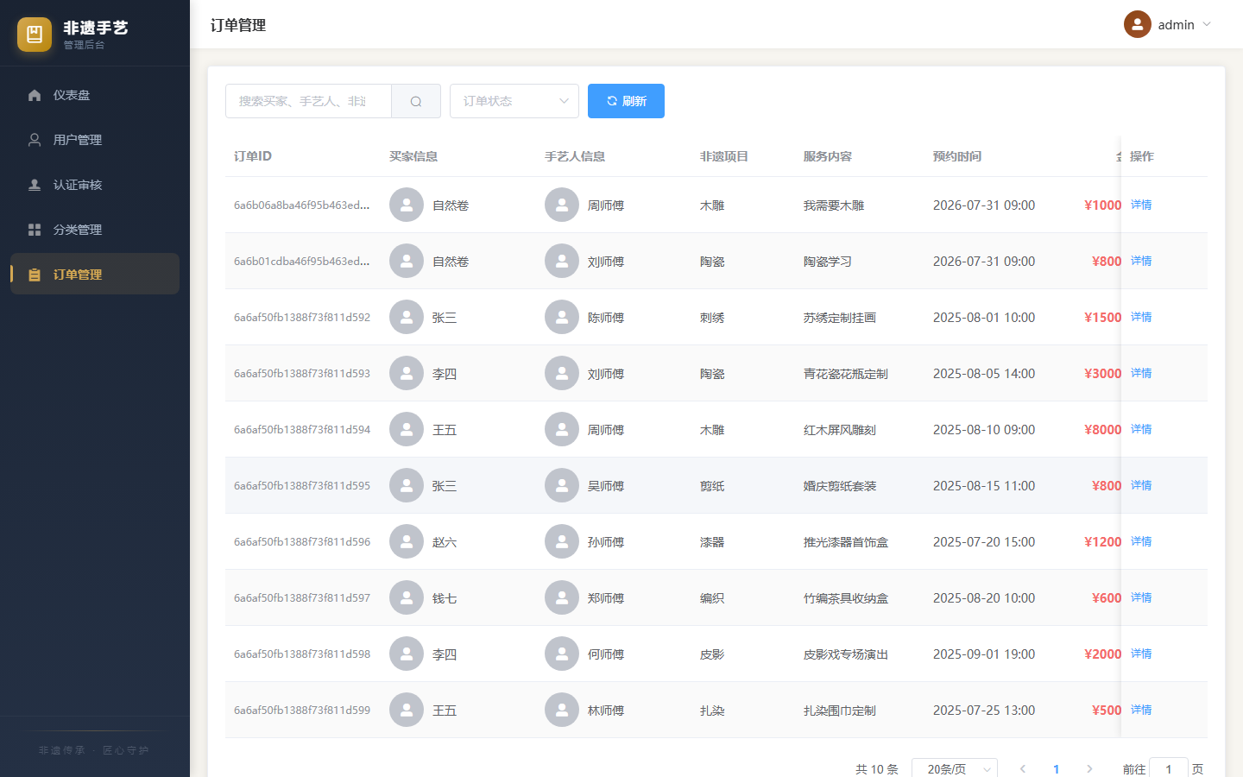Click the search magnifier button
The height and width of the screenshot is (777, 1243).
coord(416,101)
